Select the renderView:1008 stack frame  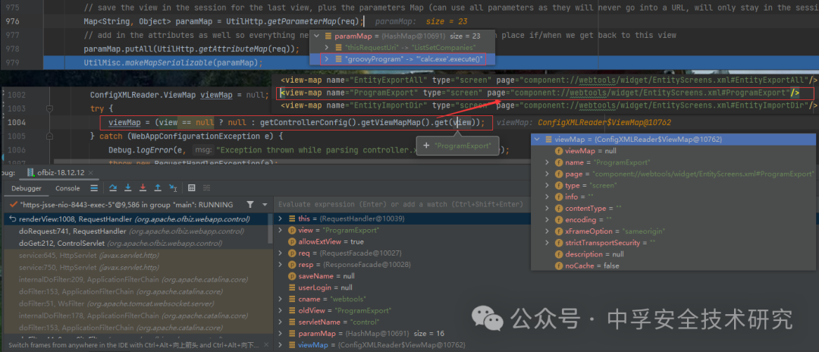pyautogui.click(x=136, y=219)
